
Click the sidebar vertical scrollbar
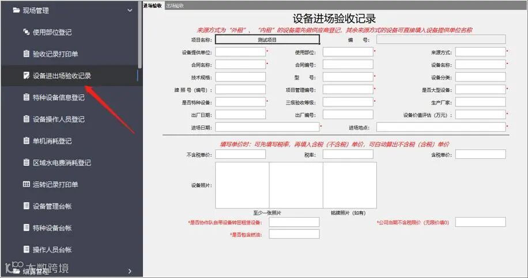[139, 35]
